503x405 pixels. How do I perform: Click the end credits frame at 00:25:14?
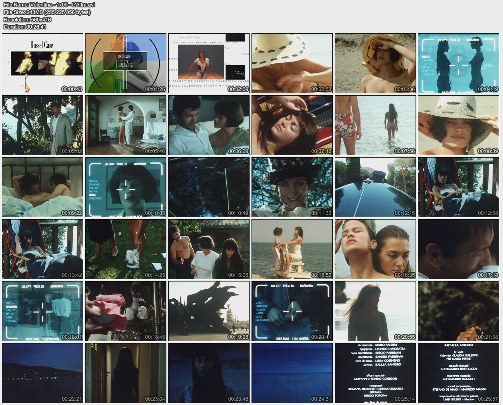(x=375, y=373)
